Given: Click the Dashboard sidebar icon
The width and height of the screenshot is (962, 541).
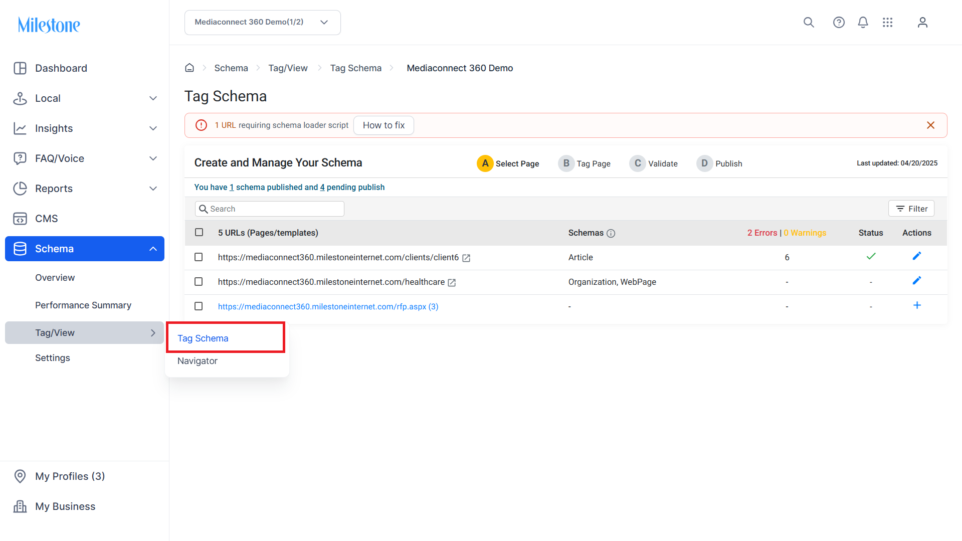Looking at the screenshot, I should (20, 68).
